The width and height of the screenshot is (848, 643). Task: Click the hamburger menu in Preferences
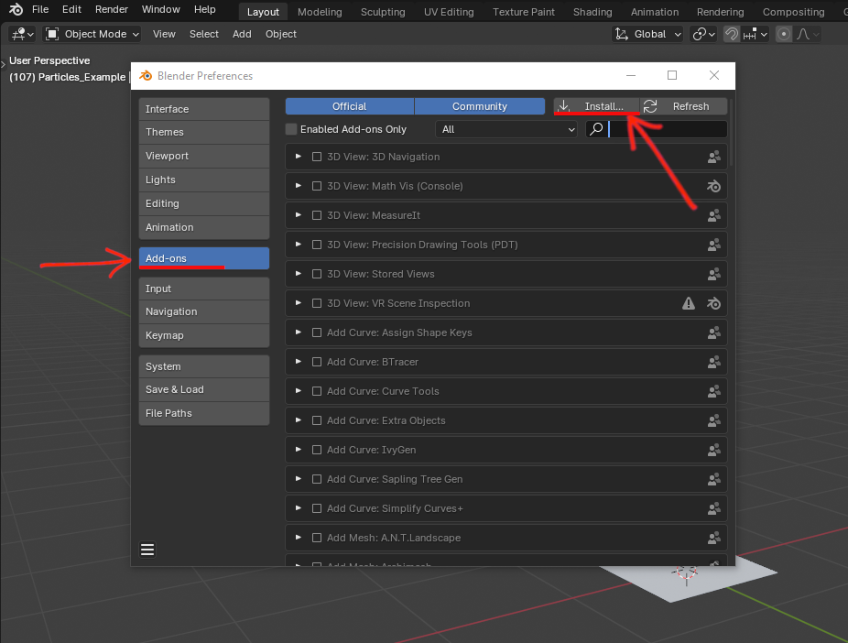click(x=147, y=550)
